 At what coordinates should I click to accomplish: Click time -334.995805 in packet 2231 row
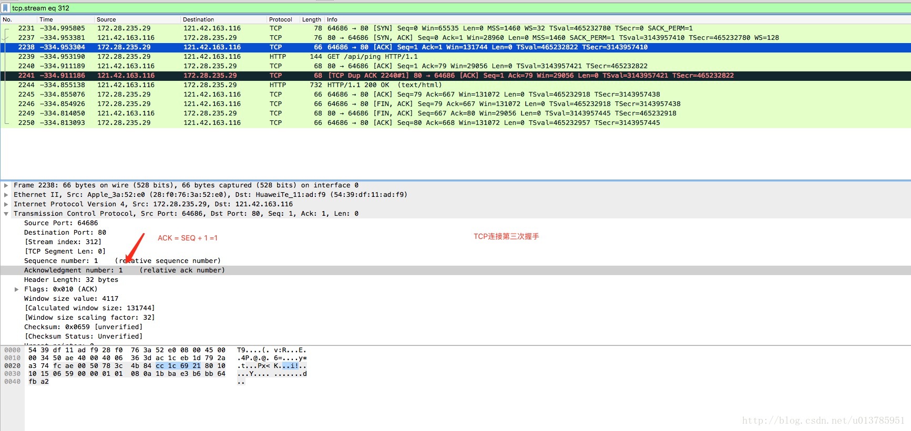(62, 28)
